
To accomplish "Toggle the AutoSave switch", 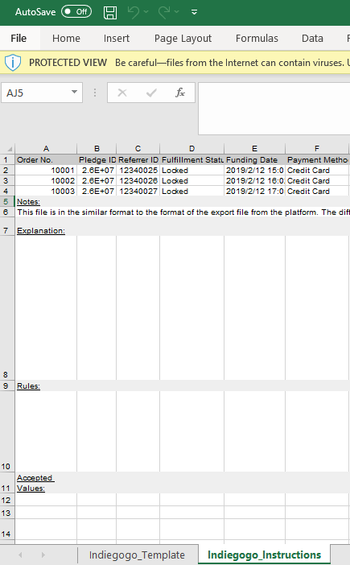I will point(76,12).
